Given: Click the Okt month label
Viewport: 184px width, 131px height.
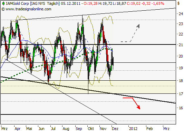Looking at the screenshot, I should pos(91,129).
